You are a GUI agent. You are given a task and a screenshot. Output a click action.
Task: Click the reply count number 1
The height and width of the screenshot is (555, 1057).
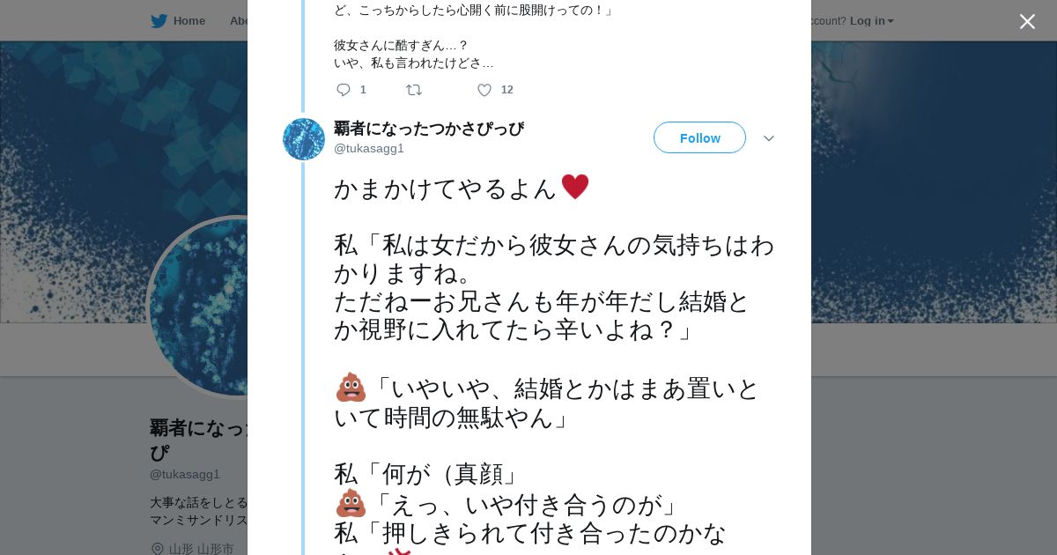[363, 90]
